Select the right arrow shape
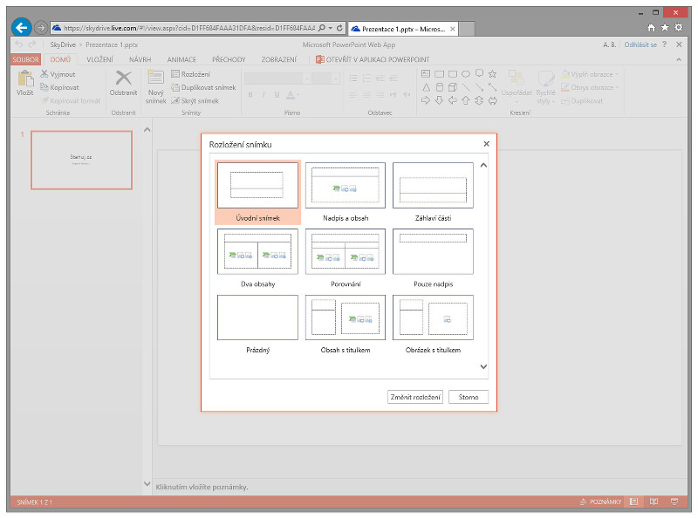The height and width of the screenshot is (519, 698). click(x=426, y=100)
